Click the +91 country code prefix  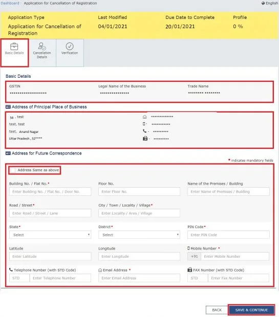pos(195,256)
